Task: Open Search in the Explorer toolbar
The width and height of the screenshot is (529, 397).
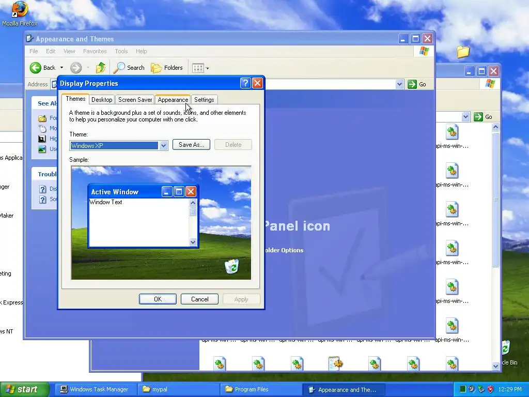Action: point(129,68)
